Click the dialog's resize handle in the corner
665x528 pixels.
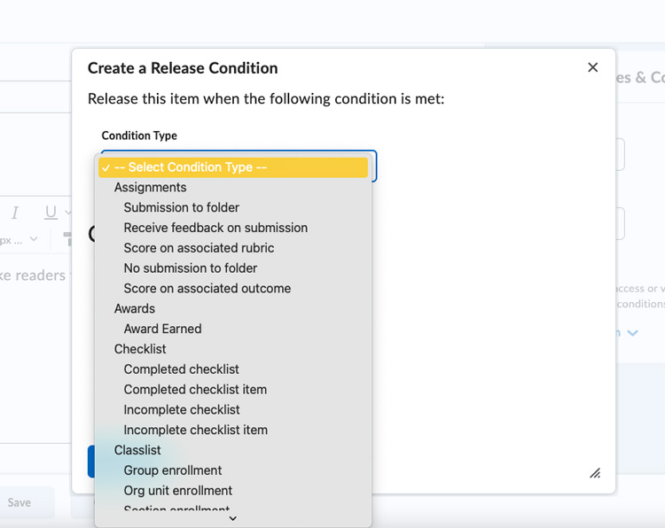[595, 473]
